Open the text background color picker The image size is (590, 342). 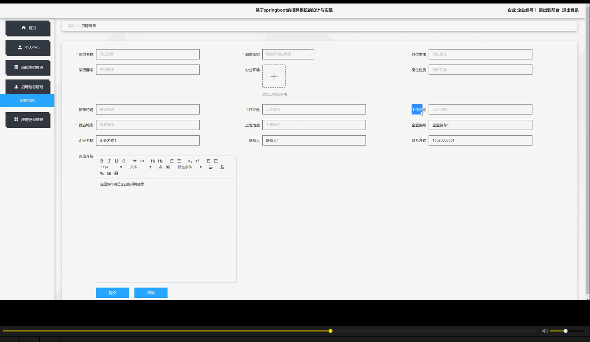point(168,167)
